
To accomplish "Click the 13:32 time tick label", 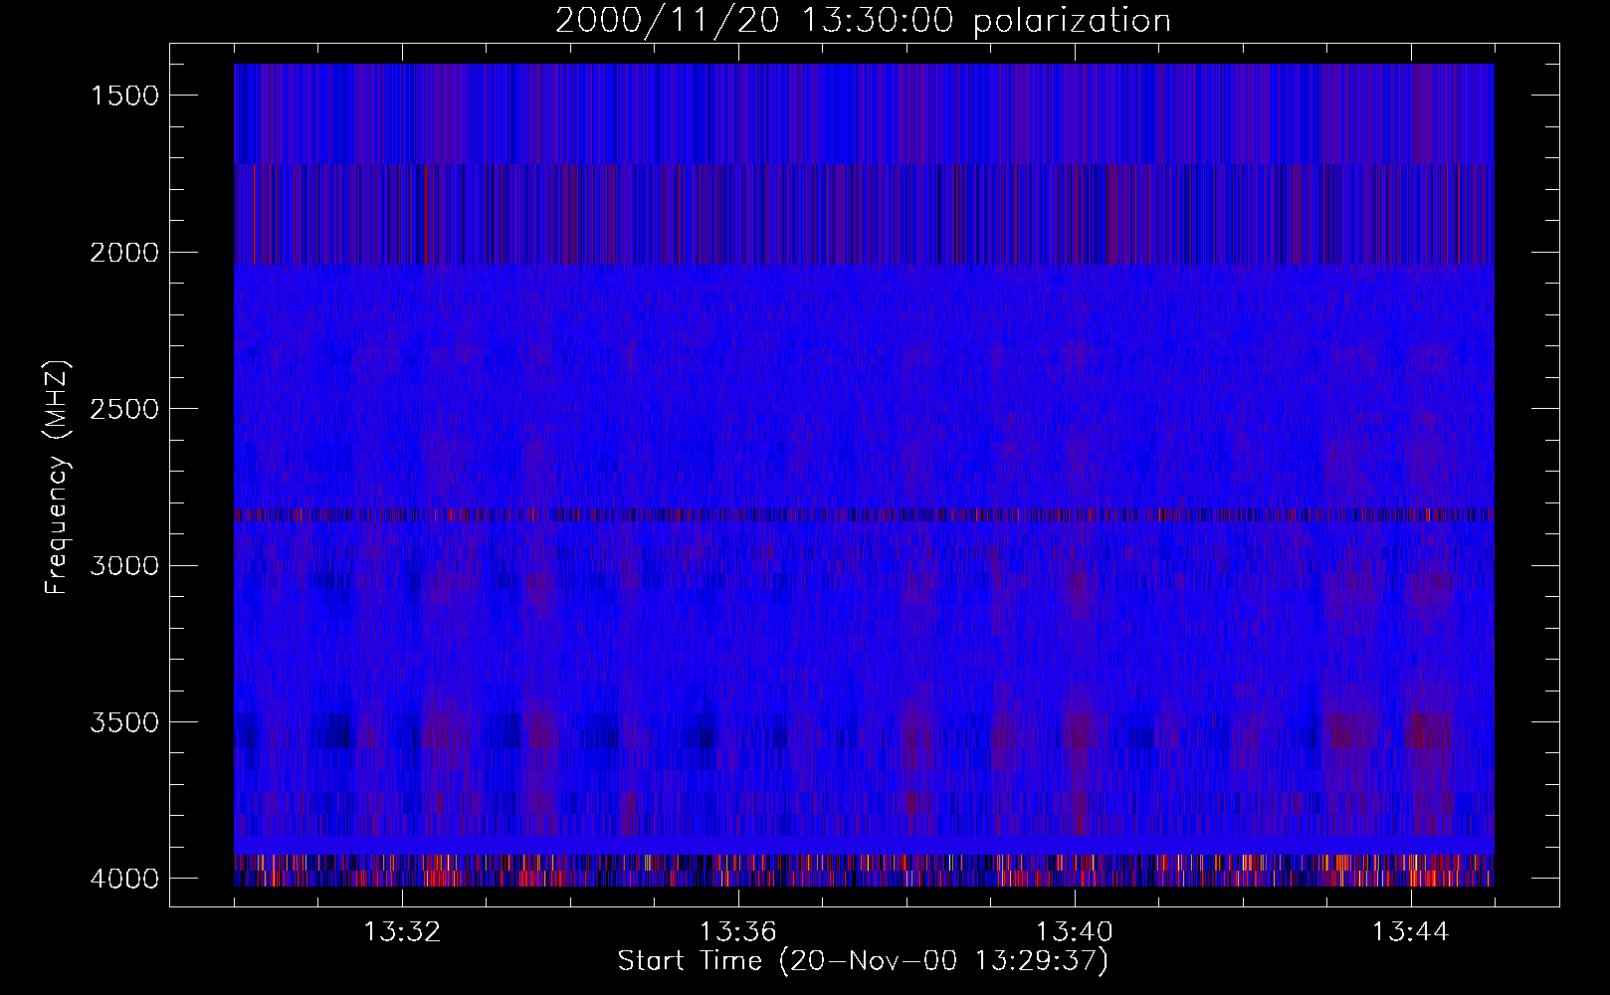I will pyautogui.click(x=402, y=932).
